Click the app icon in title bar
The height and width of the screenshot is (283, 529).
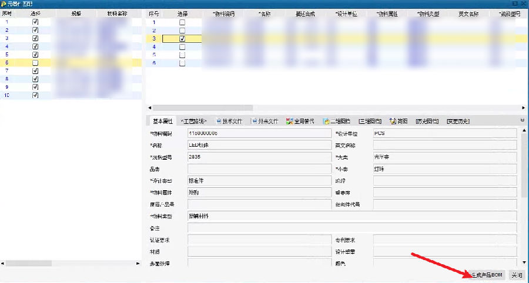pyautogui.click(x=4, y=4)
